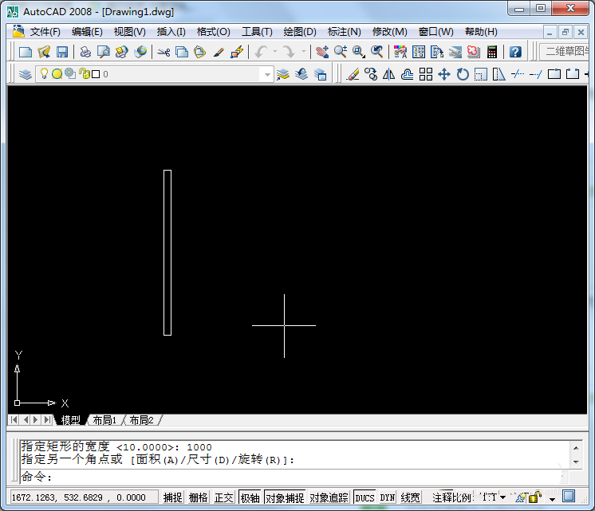Image resolution: width=595 pixels, height=511 pixels.
Task: Save the drawing with the floppy disk icon
Action: click(x=62, y=52)
